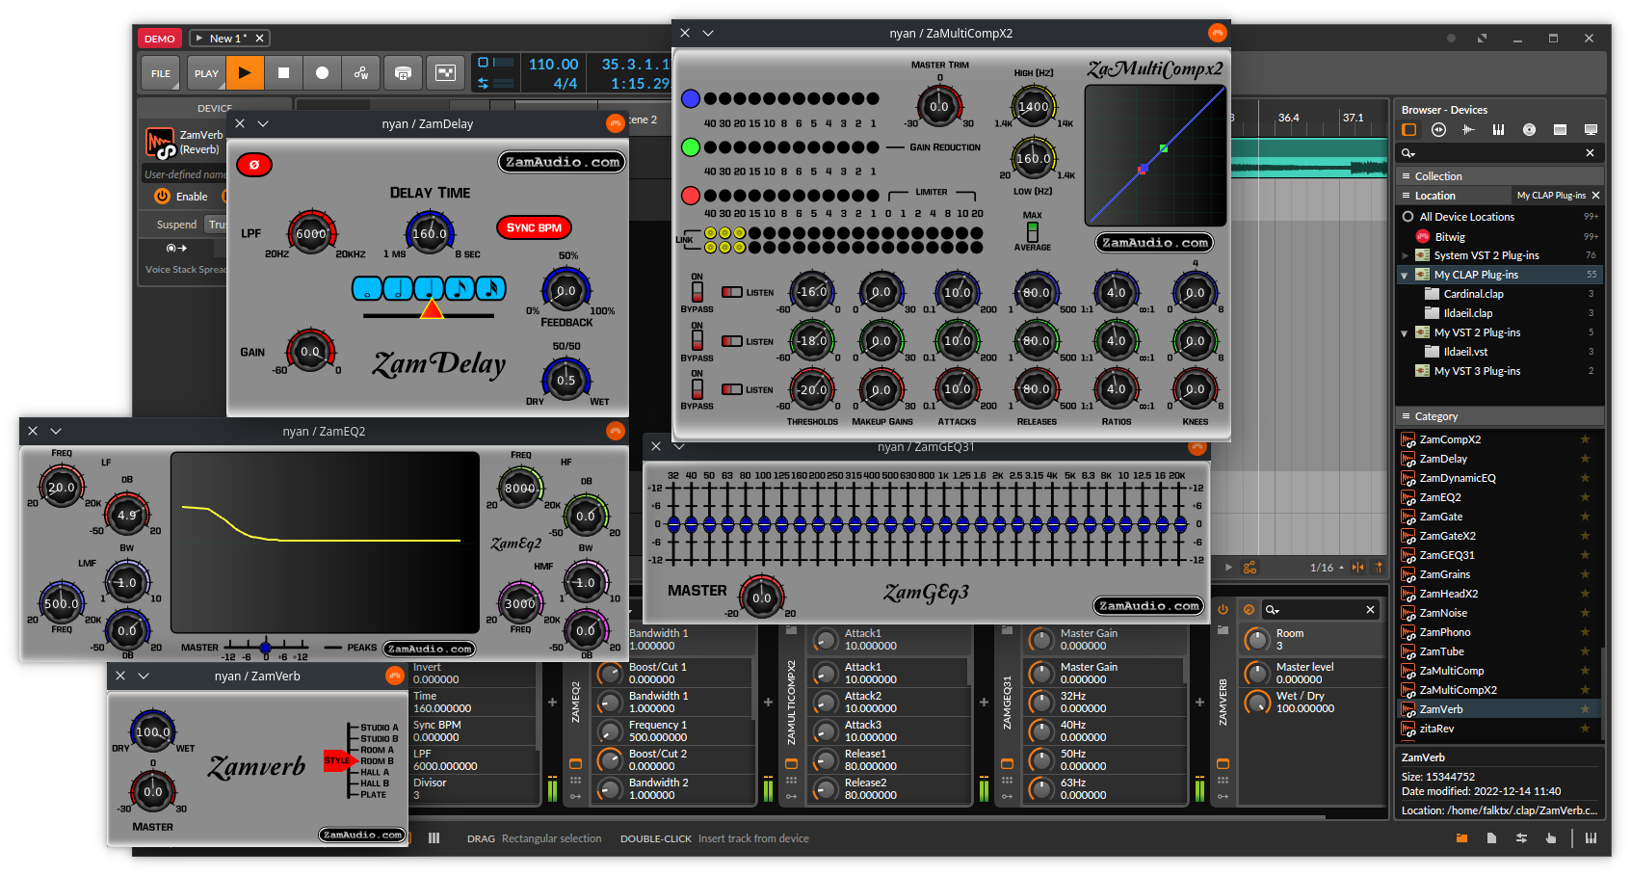Select the clips filter icon in Browser

pyautogui.click(x=1560, y=129)
